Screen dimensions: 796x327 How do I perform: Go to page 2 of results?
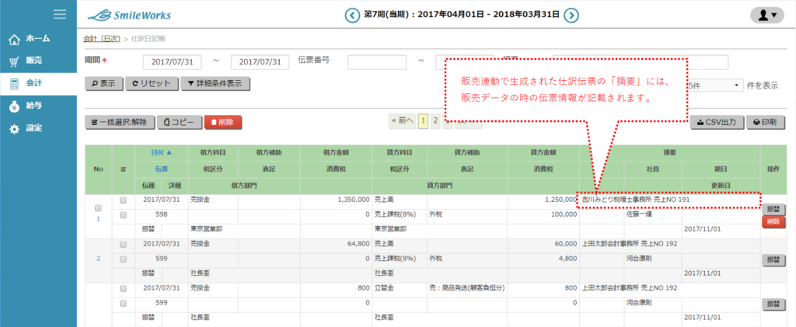coord(435,120)
